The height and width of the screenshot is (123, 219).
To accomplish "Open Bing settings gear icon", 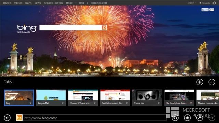I will click(214, 3).
